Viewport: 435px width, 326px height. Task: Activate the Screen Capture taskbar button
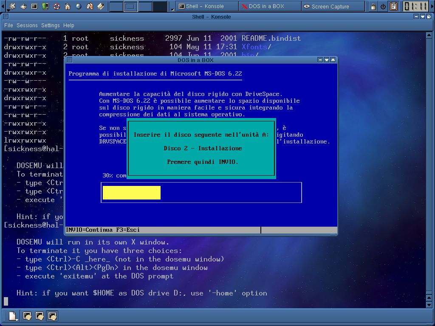click(333, 6)
